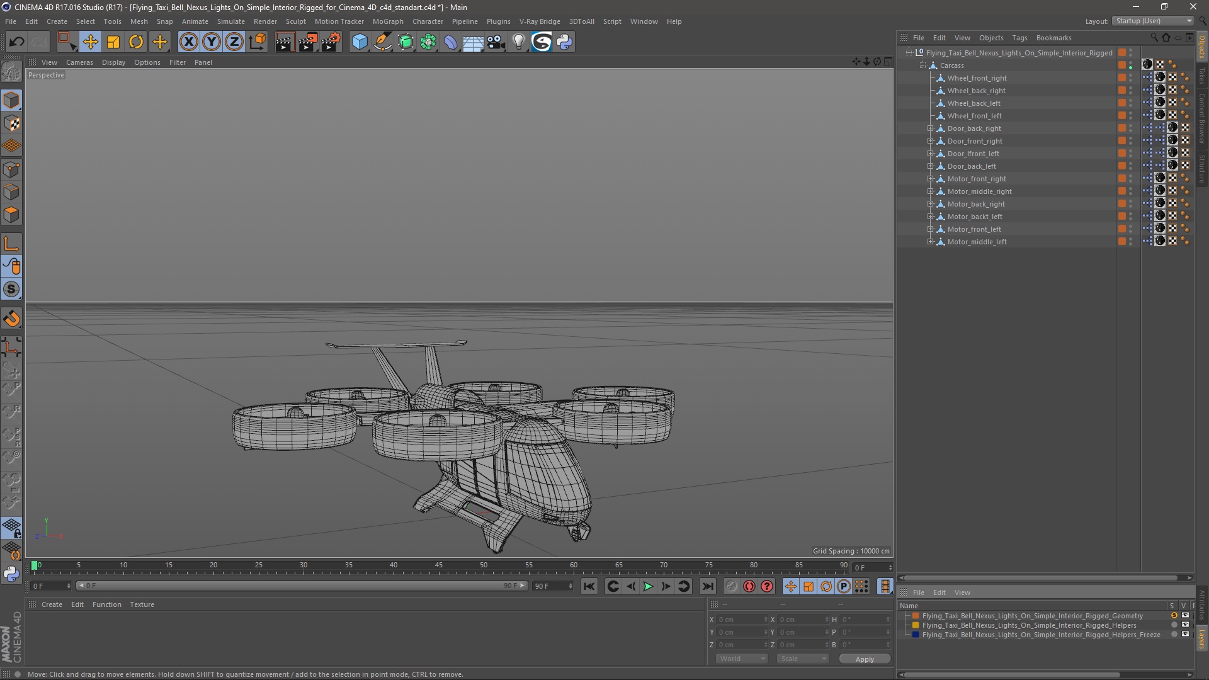Open the Character menu
Viewport: 1209px width, 680px height.
pos(428,21)
